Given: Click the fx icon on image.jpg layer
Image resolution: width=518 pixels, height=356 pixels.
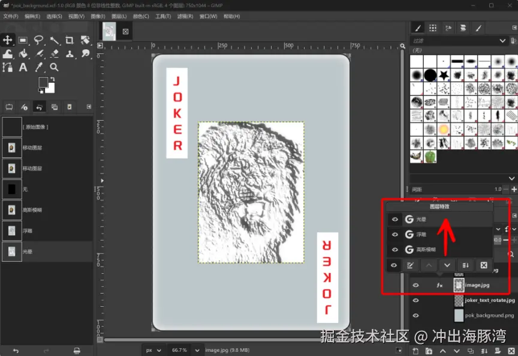Looking at the screenshot, I should (439, 285).
